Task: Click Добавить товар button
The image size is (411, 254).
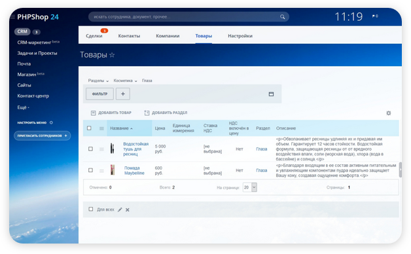Action: click(x=111, y=113)
